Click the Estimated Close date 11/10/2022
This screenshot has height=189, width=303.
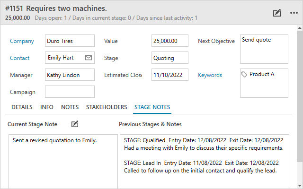tap(170, 75)
